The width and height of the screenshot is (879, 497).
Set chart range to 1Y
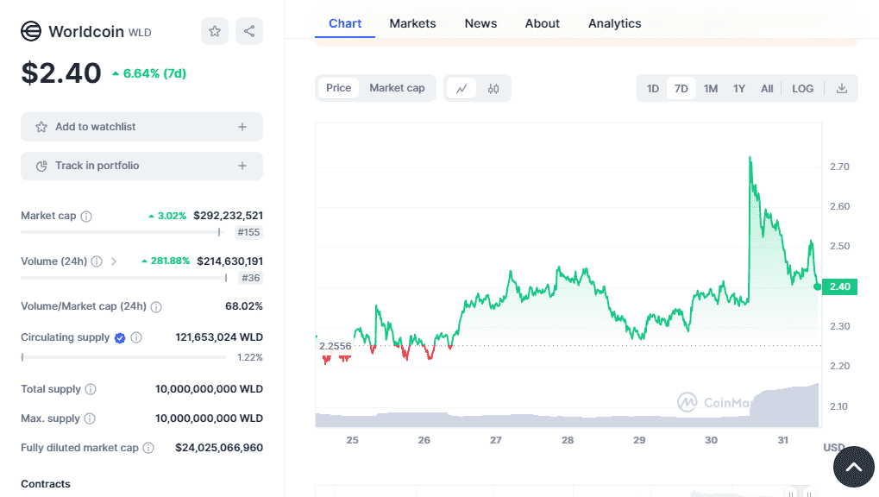click(739, 89)
